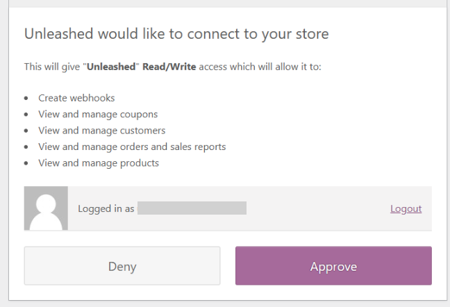Viewport: 450px width, 307px height.
Task: Click "access which will allow it to:" text
Action: click(x=260, y=67)
